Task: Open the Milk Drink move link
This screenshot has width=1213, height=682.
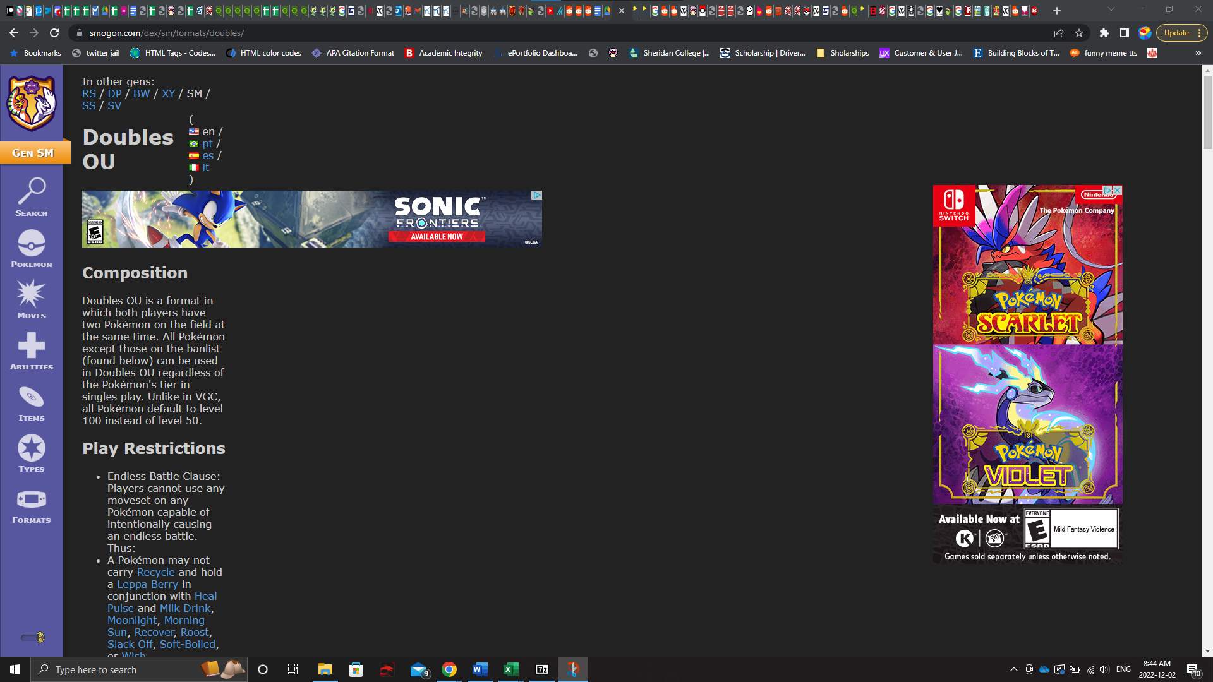Action: point(185,608)
